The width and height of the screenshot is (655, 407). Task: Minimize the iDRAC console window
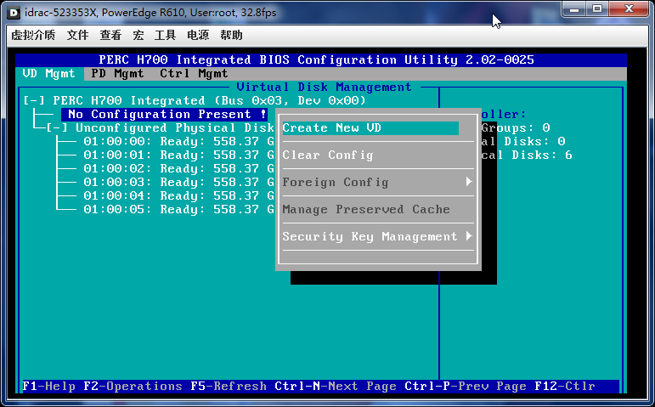[x=574, y=8]
